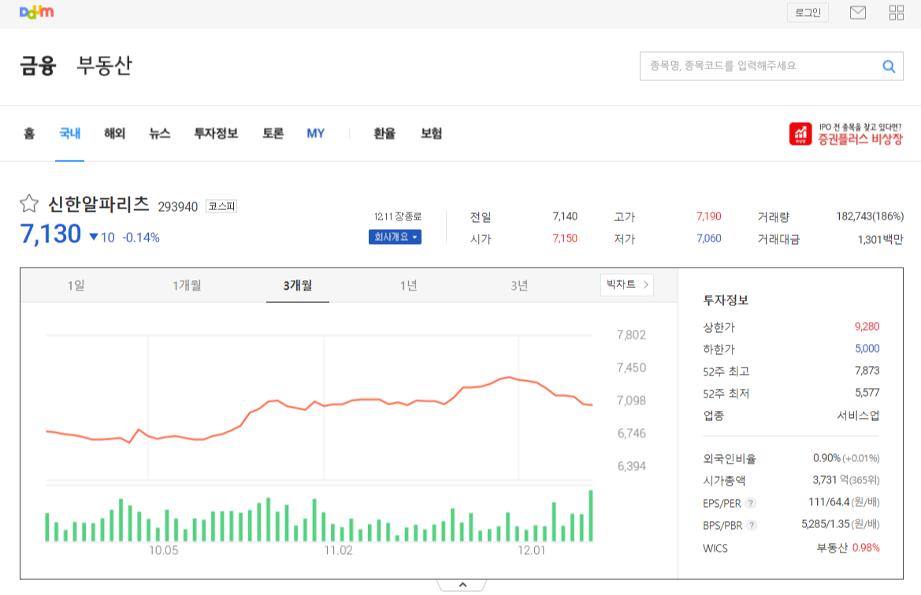Click the 고가 value 7,190
The height and width of the screenshot is (595, 921).
pos(709,216)
